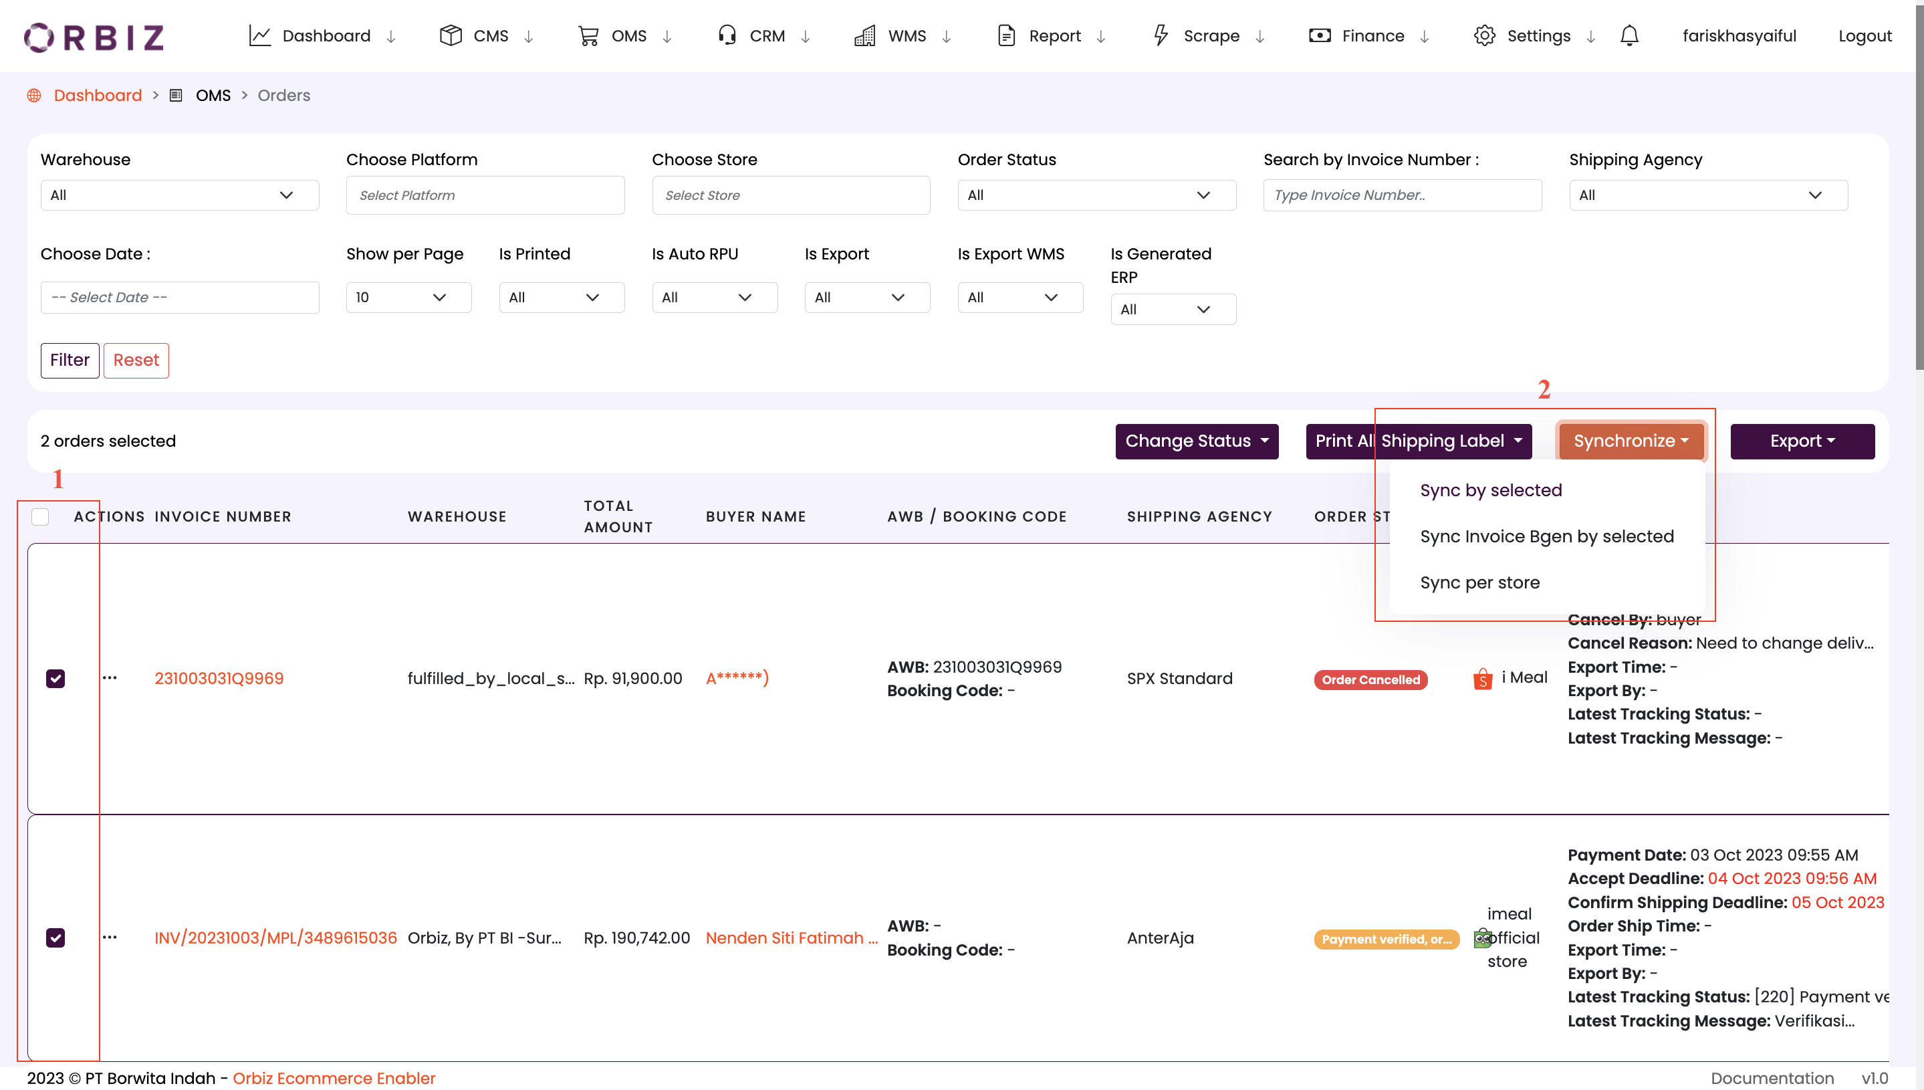Open the Order Status dropdown
Viewport: 1924px width, 1090px height.
click(1096, 195)
